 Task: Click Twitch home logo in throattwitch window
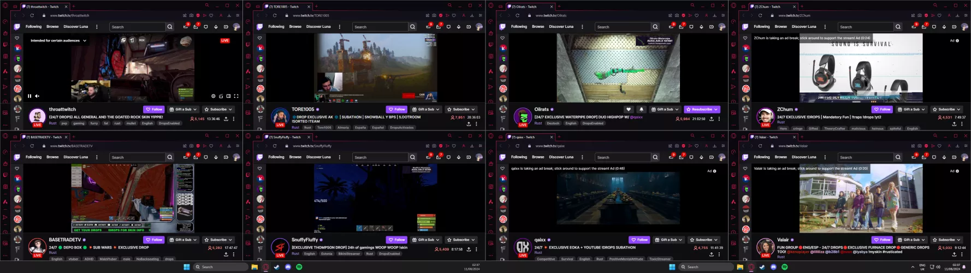click(17, 27)
